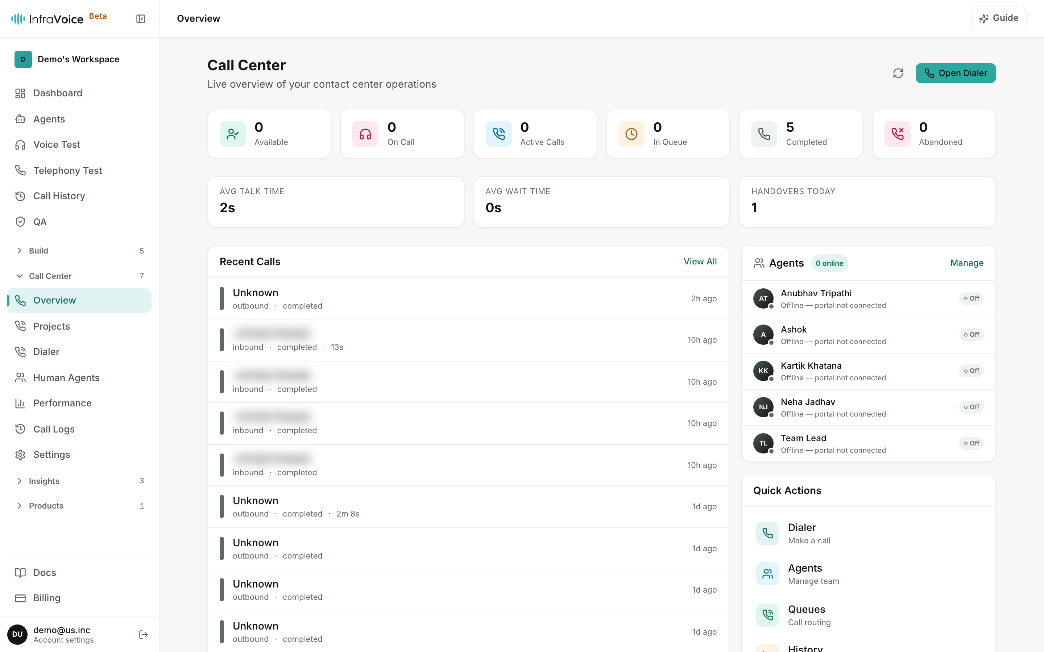Viewport: 1044px width, 652px height.
Task: Open the Demo's Workspace switcher
Action: click(79, 59)
